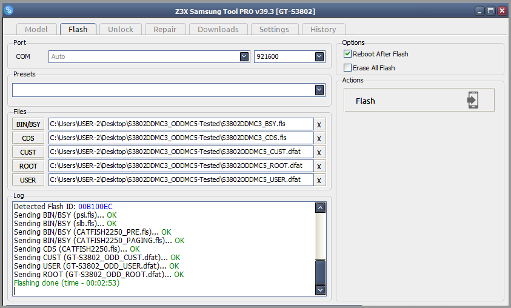Open the Downloads tab

218,29
